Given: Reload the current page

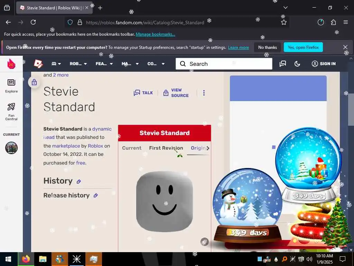Looking at the screenshot, I should point(33,22).
